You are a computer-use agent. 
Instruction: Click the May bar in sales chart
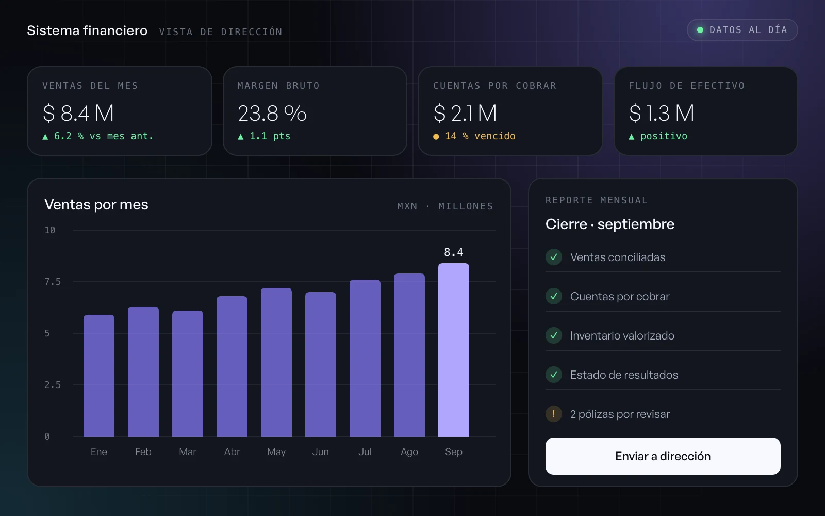coord(276,362)
